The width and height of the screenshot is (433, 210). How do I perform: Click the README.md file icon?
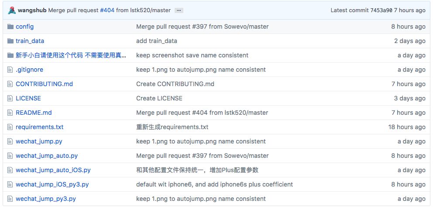click(10, 113)
